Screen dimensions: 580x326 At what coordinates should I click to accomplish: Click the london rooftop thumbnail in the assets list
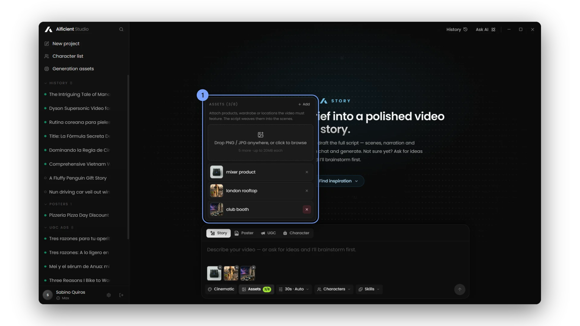click(217, 191)
